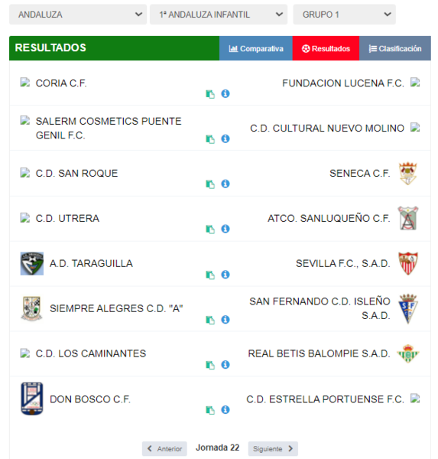Open report icon for Siempre Alegres match
The width and height of the screenshot is (438, 459).
pyautogui.click(x=210, y=320)
